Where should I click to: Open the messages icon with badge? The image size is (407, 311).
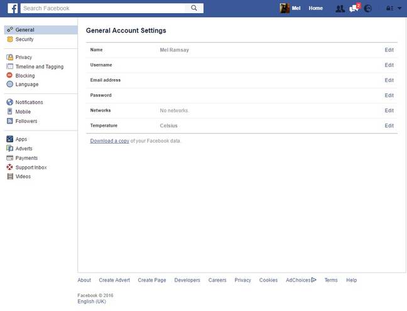click(x=354, y=8)
